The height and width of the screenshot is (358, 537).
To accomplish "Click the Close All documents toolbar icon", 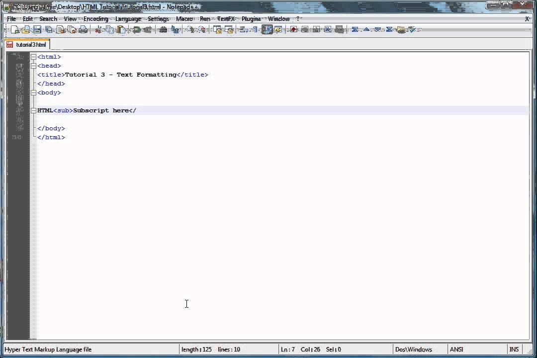I will [72, 30].
